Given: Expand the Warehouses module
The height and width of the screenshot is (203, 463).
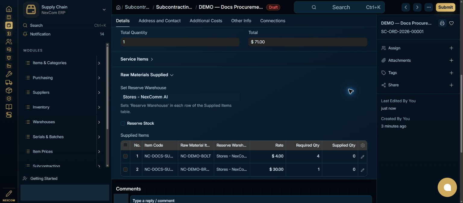Looking at the screenshot, I should click(x=99, y=122).
